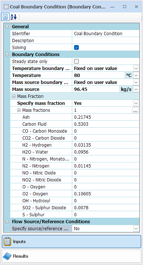Image resolution: width=143 pixels, height=265 pixels.
Task: Select the S - Sulphur row
Action: 75,215
